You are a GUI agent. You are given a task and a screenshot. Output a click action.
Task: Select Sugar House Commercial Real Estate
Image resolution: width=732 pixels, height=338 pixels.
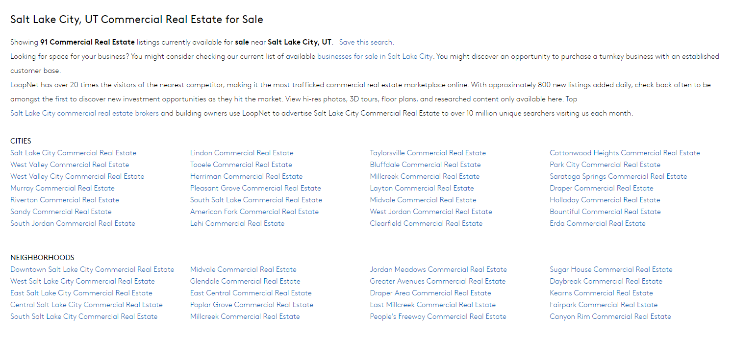tap(611, 269)
